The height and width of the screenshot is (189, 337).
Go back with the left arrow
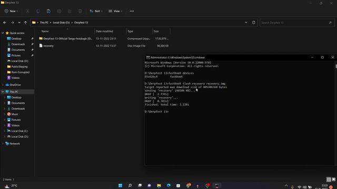click(5, 23)
